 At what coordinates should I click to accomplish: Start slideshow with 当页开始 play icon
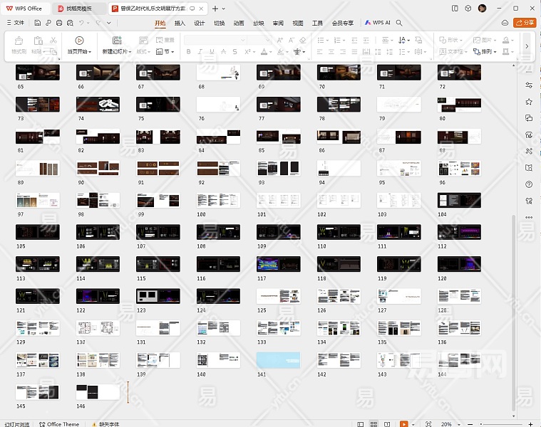(x=79, y=41)
